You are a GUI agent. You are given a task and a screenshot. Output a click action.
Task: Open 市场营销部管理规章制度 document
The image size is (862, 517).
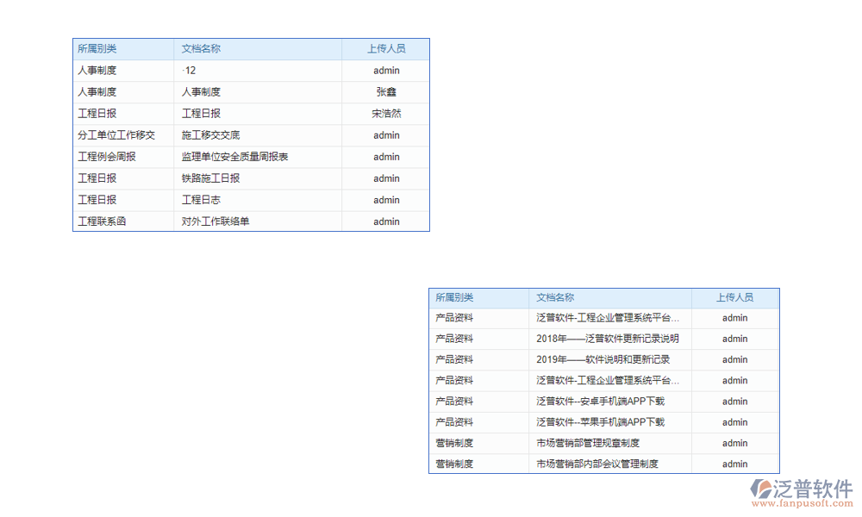coord(587,443)
